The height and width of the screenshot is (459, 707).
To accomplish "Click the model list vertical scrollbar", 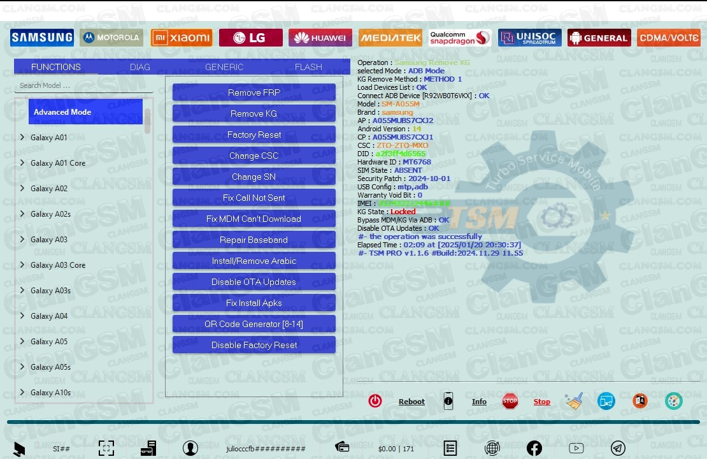I will [x=147, y=122].
